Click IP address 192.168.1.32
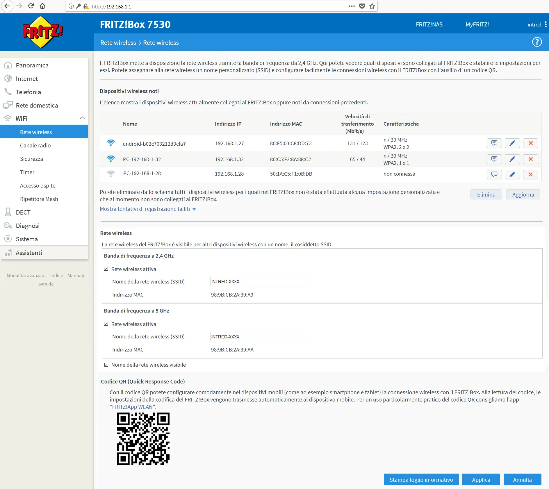This screenshot has height=489, width=549. point(229,159)
